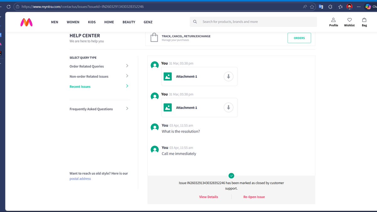
Task: Click the browser address bar URL
Action: click(x=83, y=6)
